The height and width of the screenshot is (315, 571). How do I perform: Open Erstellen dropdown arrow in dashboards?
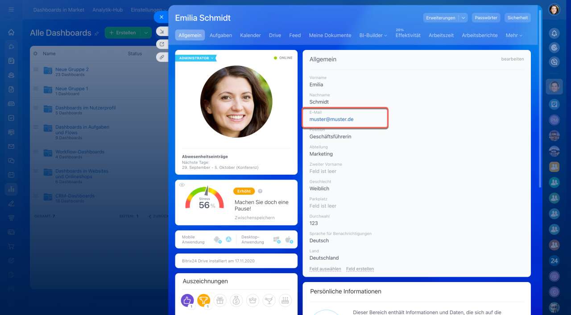146,33
